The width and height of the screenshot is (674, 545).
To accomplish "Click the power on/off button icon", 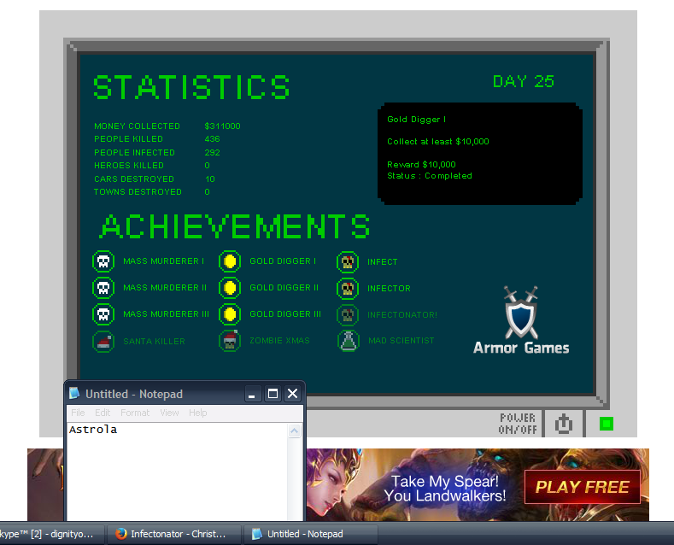I will point(564,425).
